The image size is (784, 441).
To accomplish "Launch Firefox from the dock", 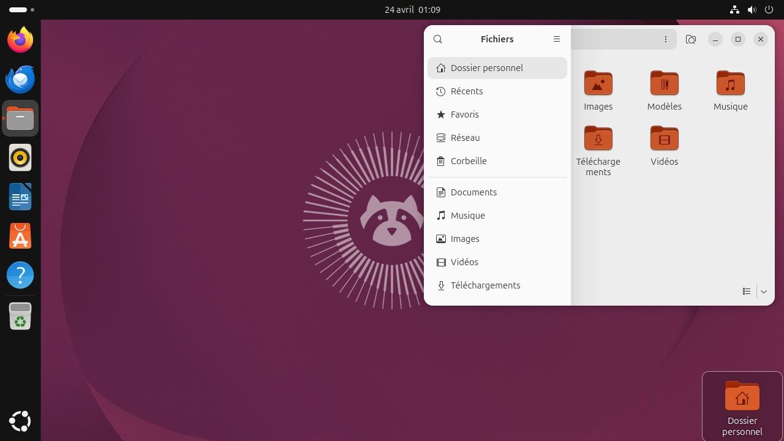I will 20,39.
